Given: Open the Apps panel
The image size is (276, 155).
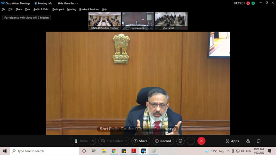Looking at the screenshot, I should point(232,141).
